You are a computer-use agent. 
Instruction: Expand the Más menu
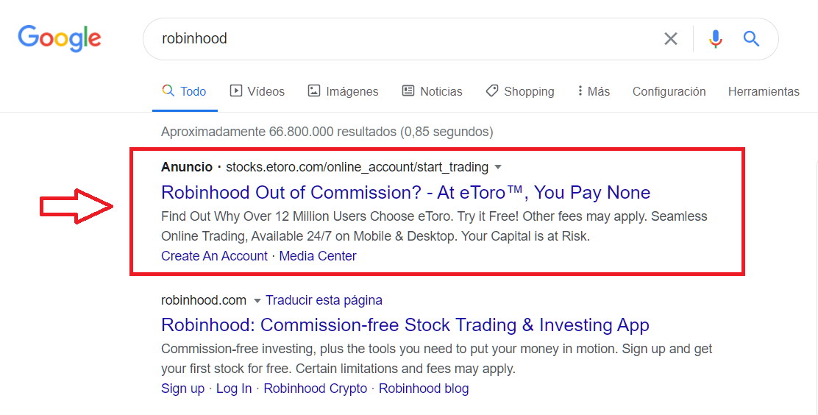[x=594, y=91]
